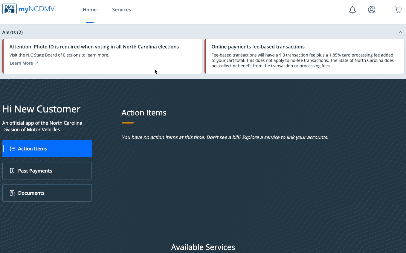
Task: Click the receipt icon beside Past Payments
Action: coord(12,171)
